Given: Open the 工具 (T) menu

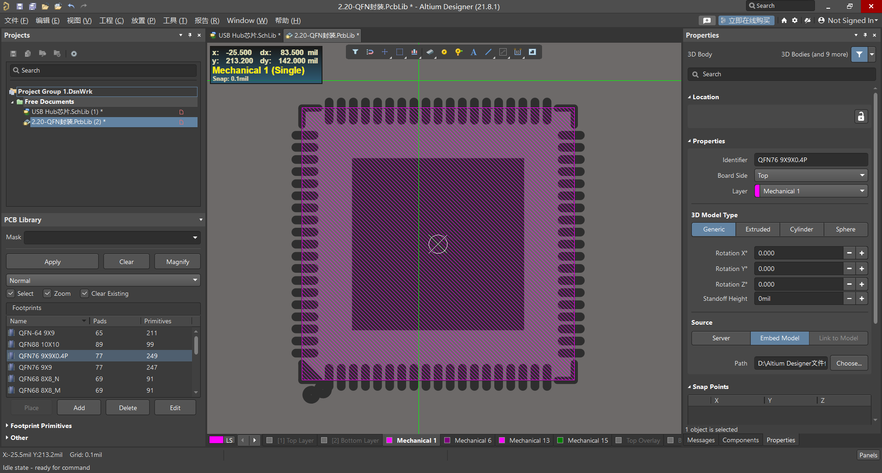Looking at the screenshot, I should coord(175,21).
